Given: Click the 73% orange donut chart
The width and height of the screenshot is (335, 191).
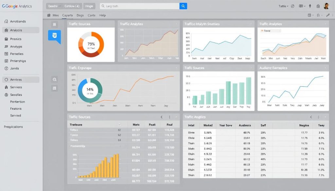Looking at the screenshot, I should [91, 44].
